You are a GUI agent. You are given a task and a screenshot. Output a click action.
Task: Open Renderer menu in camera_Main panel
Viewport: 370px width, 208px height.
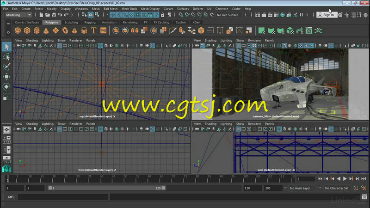click(254, 40)
